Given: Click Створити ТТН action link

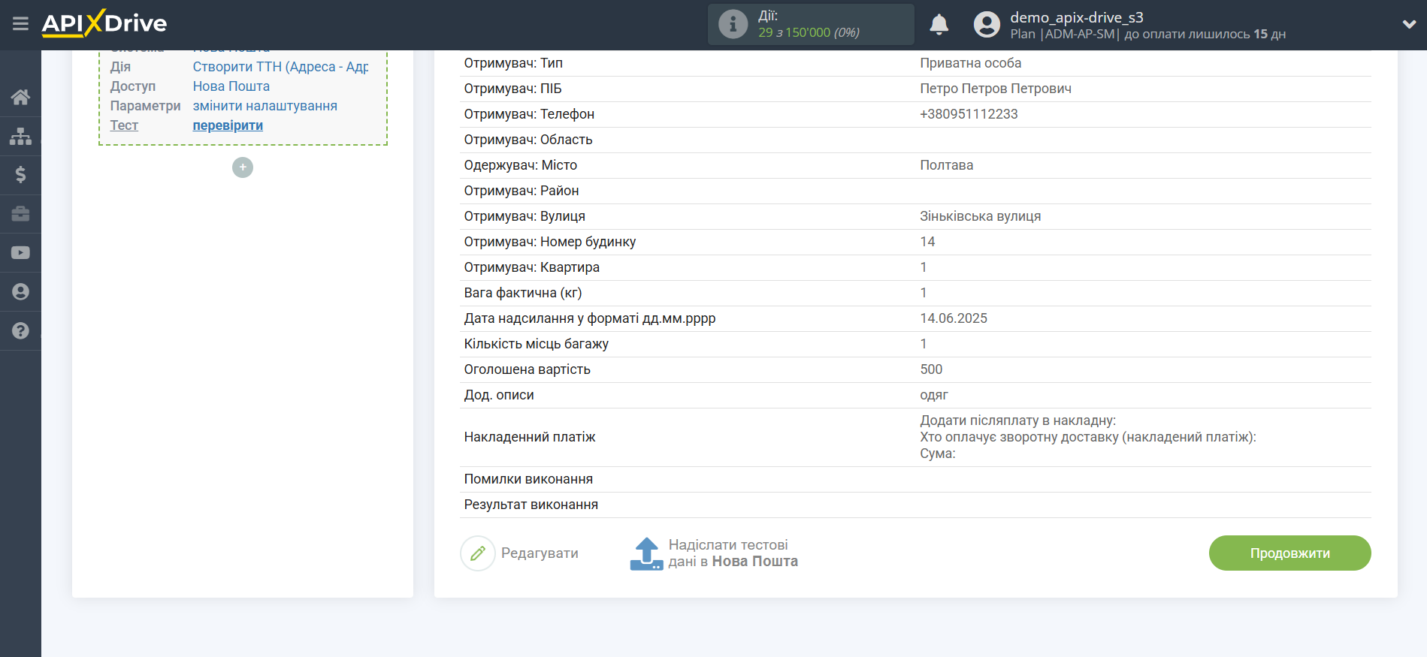Looking at the screenshot, I should pos(280,67).
